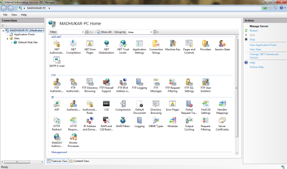Open Pages and Controls feature
The height and width of the screenshot is (169, 287).
click(x=189, y=47)
